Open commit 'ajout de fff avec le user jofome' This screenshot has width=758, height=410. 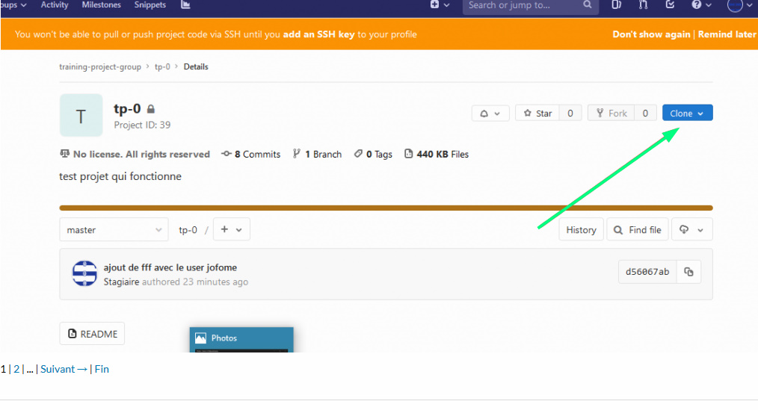(170, 267)
